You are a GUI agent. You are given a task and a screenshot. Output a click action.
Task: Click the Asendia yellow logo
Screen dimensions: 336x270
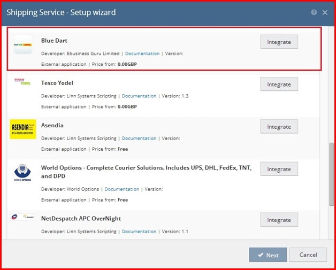23,129
